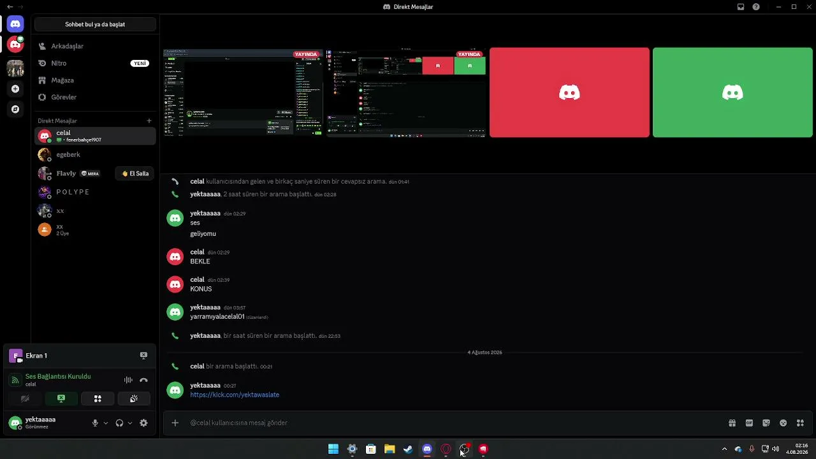Open the inbox icon in title bar
This screenshot has height=459, width=816.
click(741, 6)
